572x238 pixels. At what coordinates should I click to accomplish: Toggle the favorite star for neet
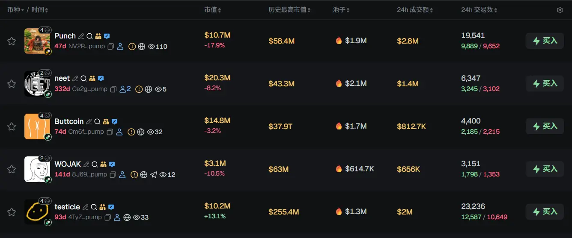tap(12, 84)
